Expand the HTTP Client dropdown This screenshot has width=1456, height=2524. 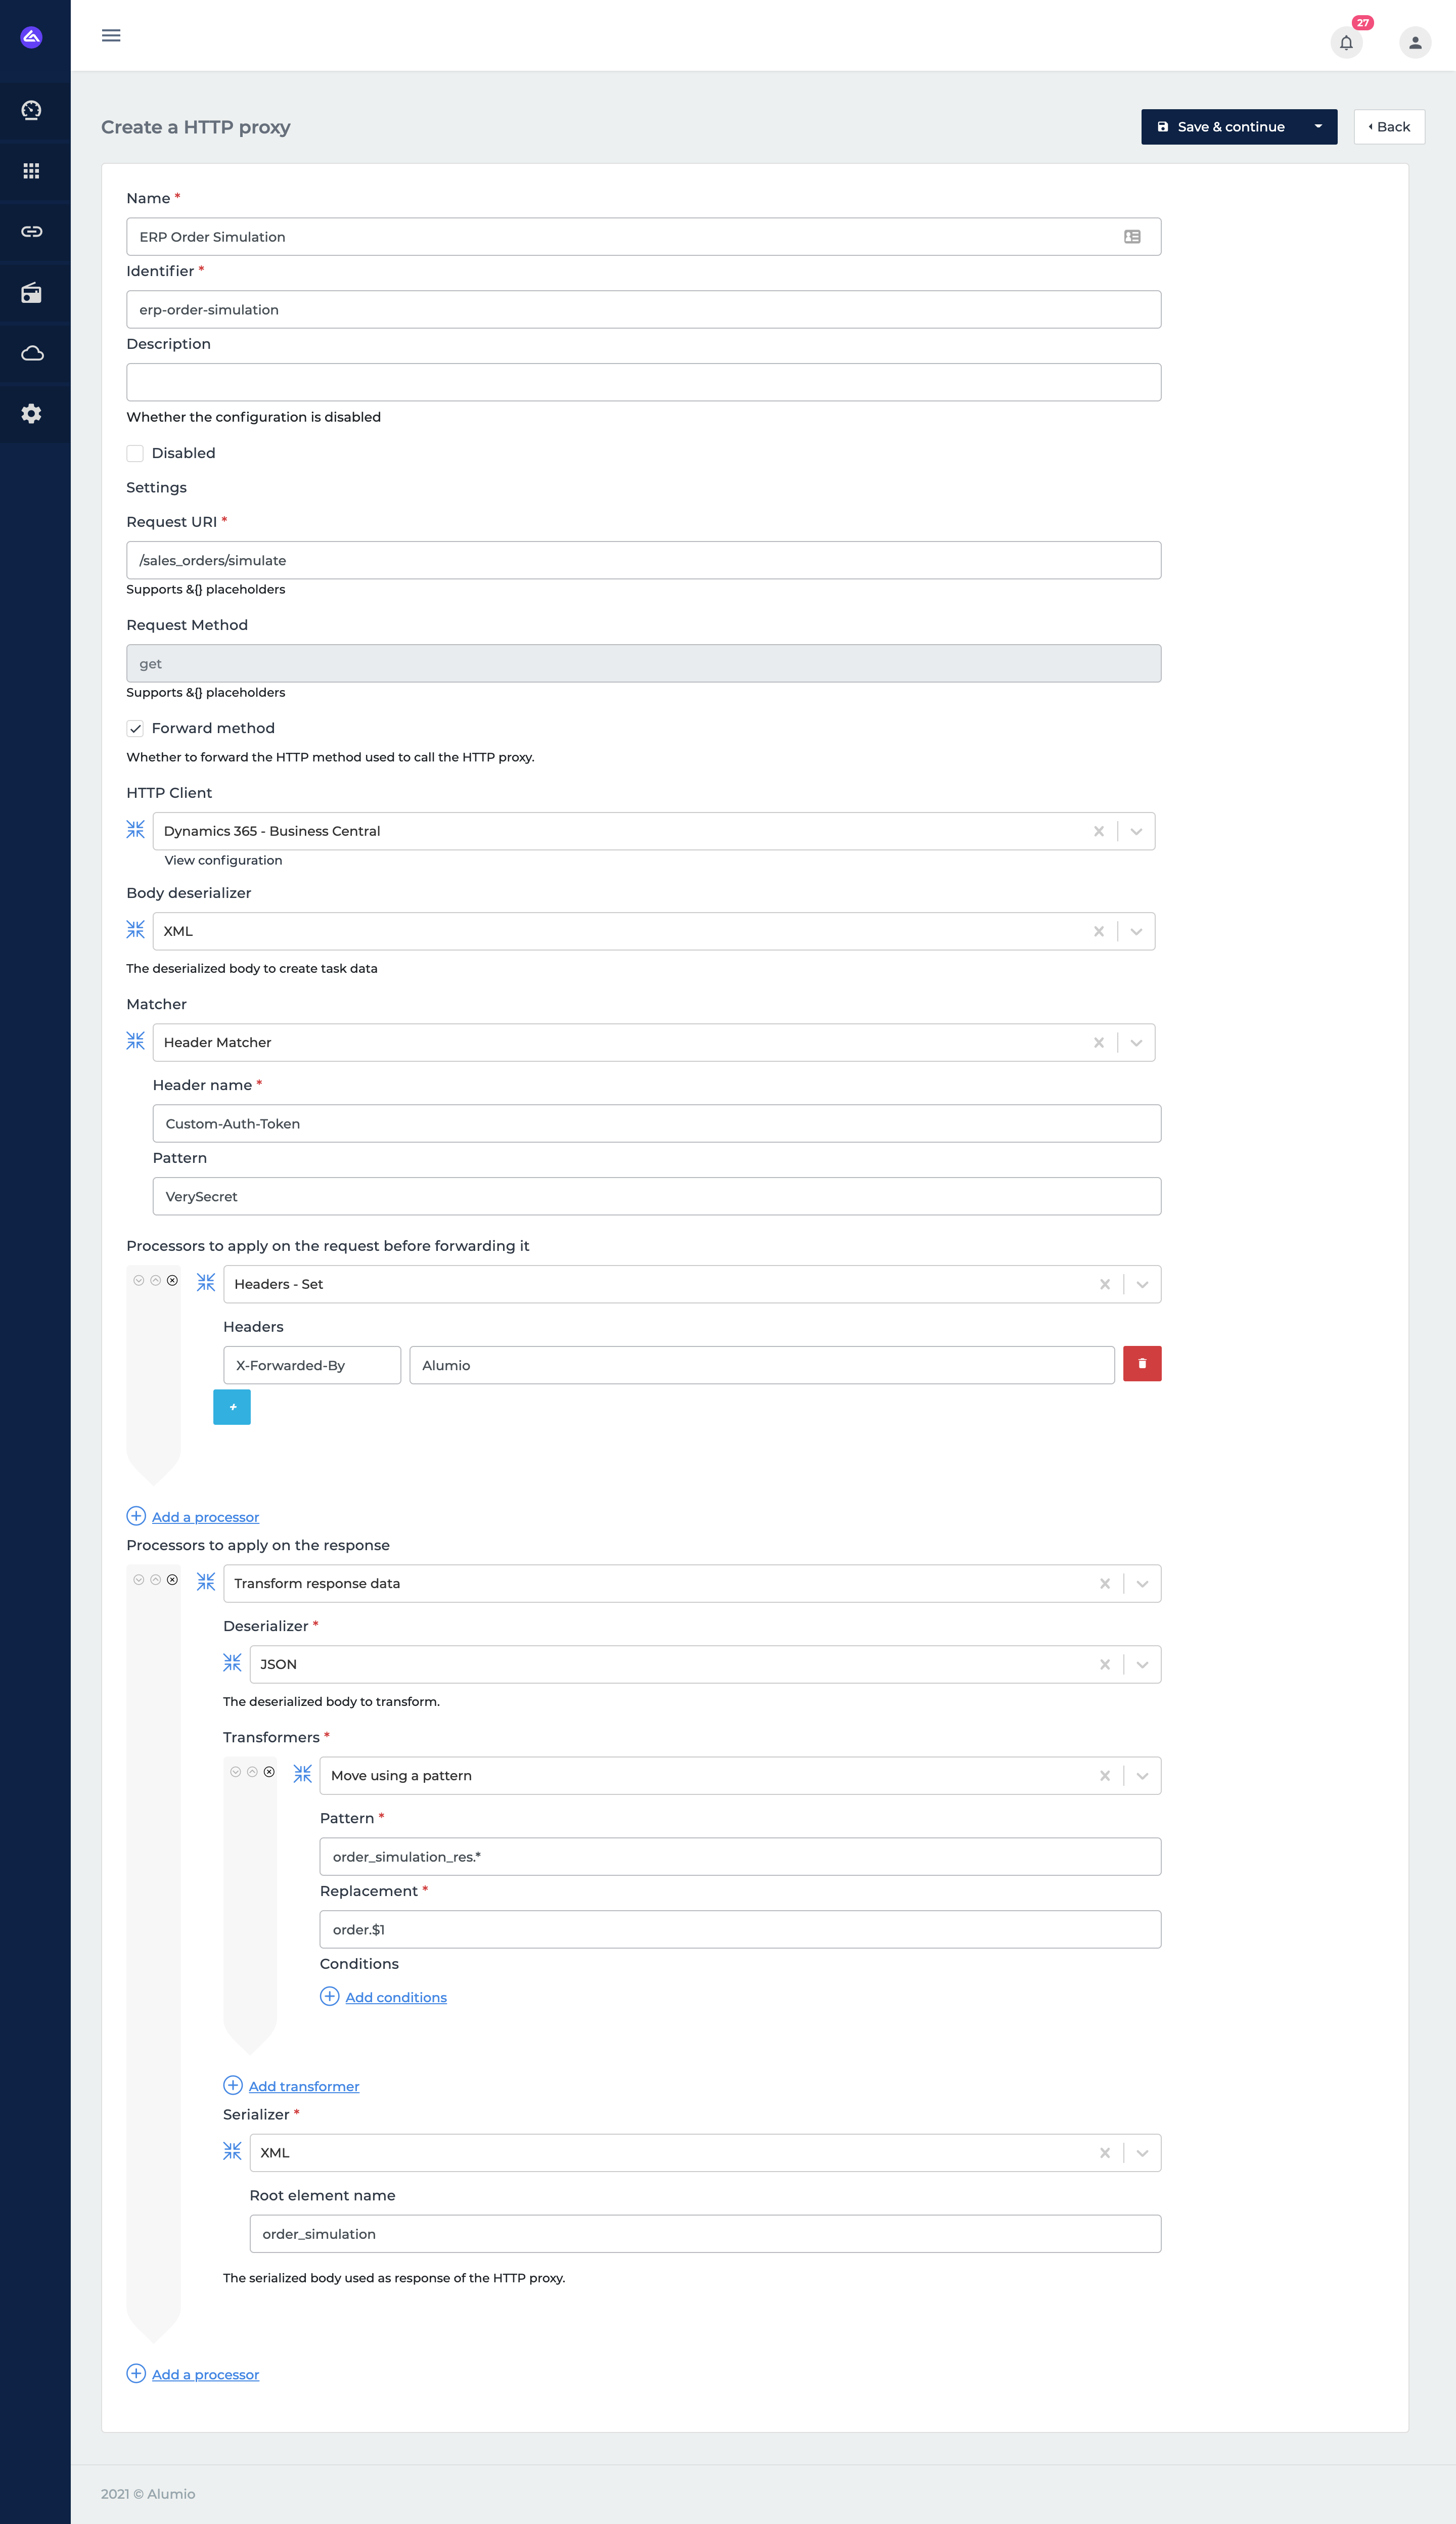pos(1136,831)
